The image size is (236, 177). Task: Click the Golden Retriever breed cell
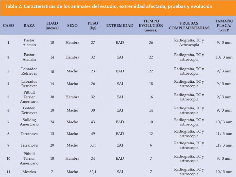click(29, 110)
